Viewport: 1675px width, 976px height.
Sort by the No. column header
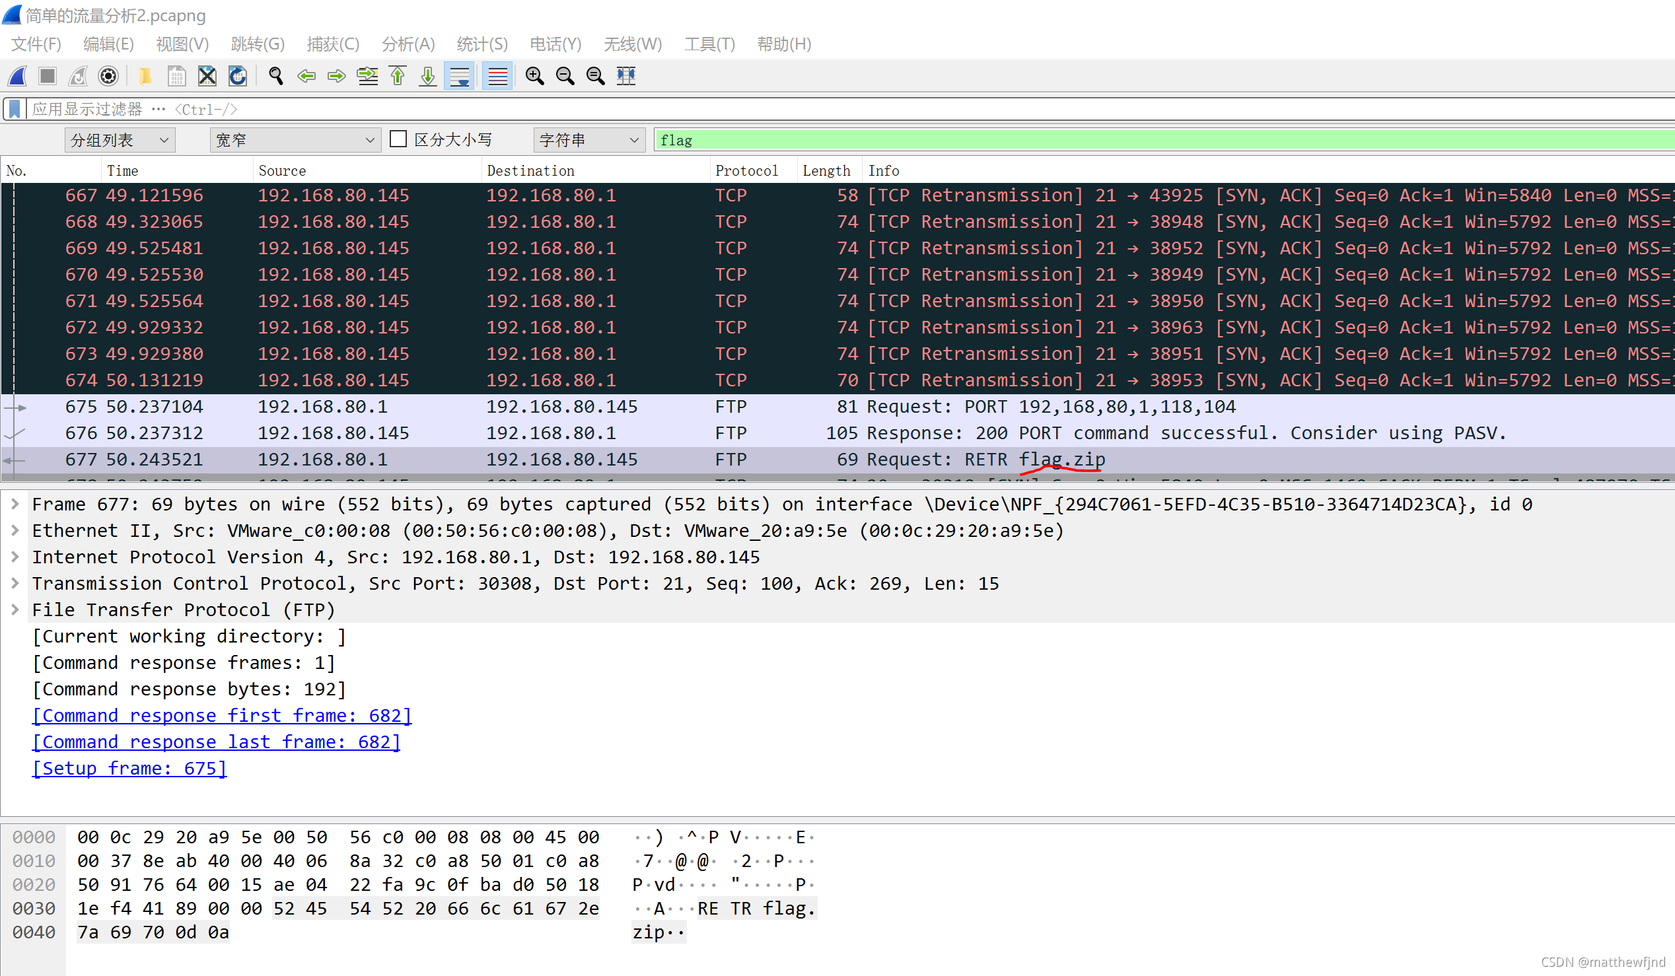50,171
